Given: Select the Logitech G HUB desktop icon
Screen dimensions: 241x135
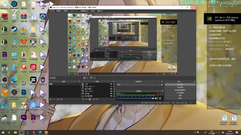Looking at the screenshot, I should pyautogui.click(x=5, y=106).
